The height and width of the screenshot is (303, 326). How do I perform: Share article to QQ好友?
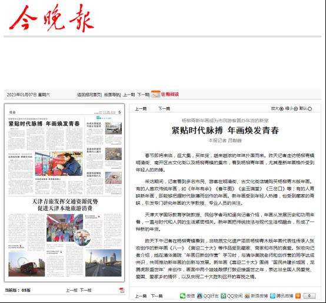click(208, 296)
